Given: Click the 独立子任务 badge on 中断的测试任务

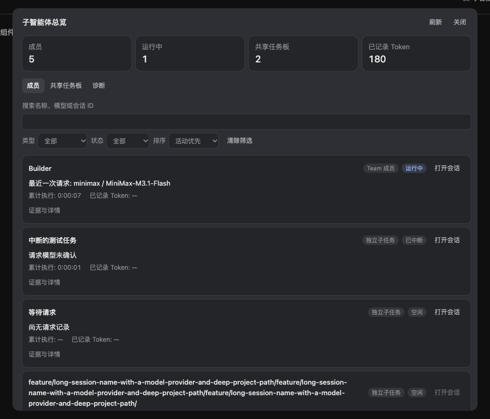Looking at the screenshot, I should click(x=380, y=241).
